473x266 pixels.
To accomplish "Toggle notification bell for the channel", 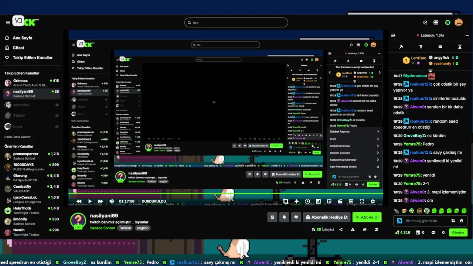I will coord(284,217).
